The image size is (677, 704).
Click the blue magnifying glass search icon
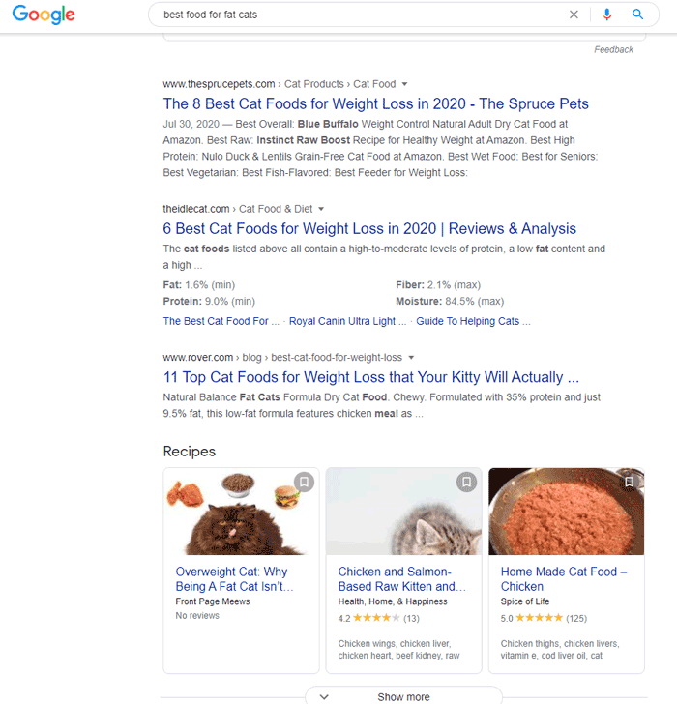[637, 15]
